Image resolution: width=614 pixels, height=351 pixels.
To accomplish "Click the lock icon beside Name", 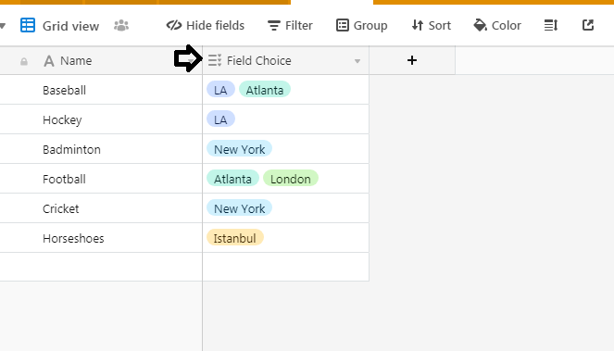I will pyautogui.click(x=24, y=61).
